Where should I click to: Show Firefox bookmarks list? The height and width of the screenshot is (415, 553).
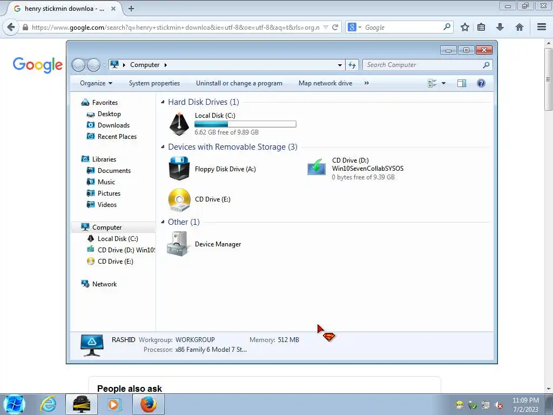click(481, 27)
